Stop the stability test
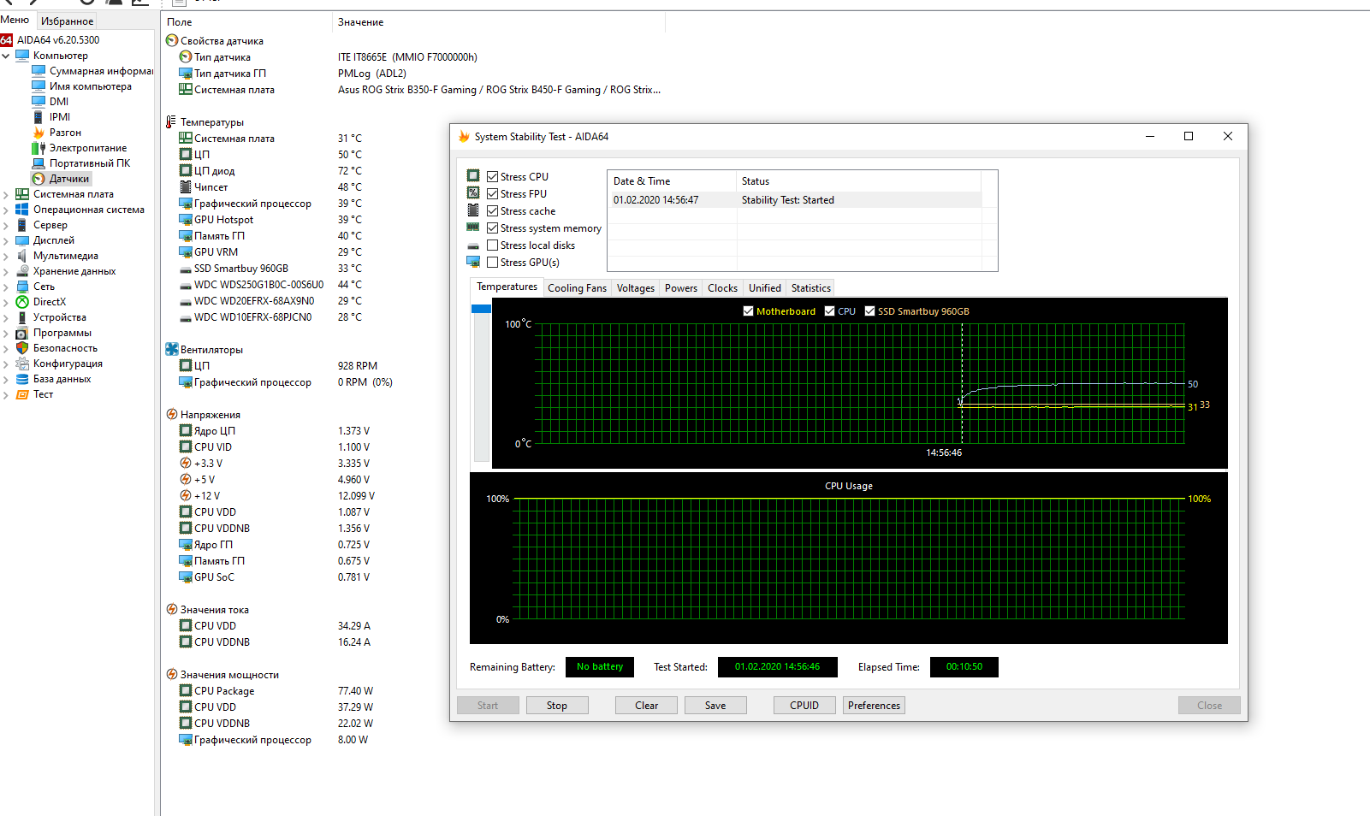 (x=557, y=706)
